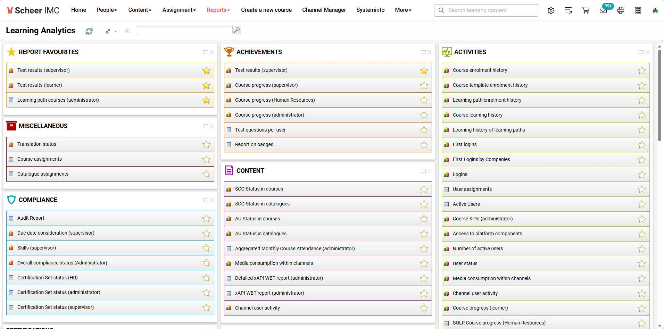Open the settings gear in top bar
Screen dimensions: 664x329
[551, 10]
